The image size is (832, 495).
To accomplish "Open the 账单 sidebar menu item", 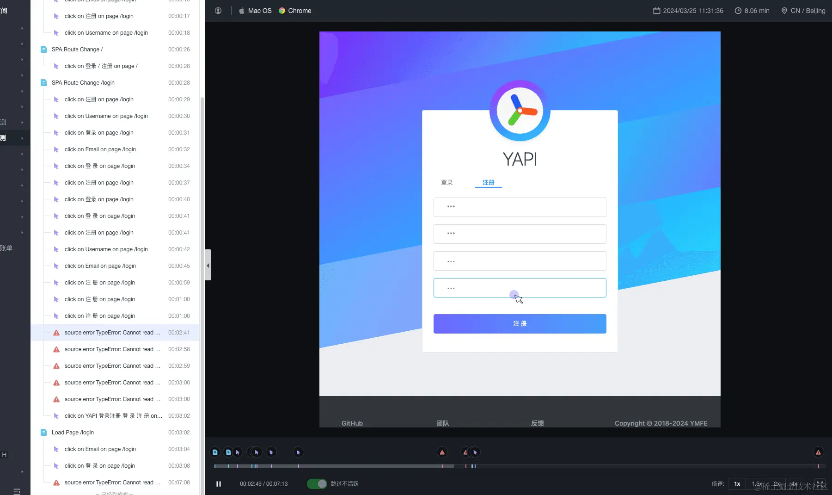I will 6,248.
